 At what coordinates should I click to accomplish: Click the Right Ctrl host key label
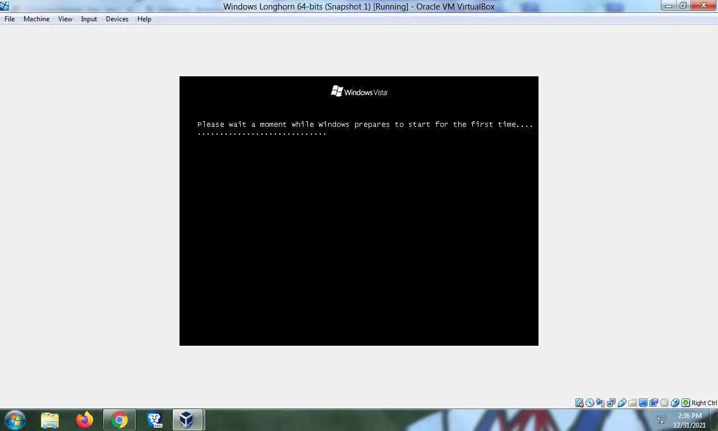pyautogui.click(x=704, y=403)
